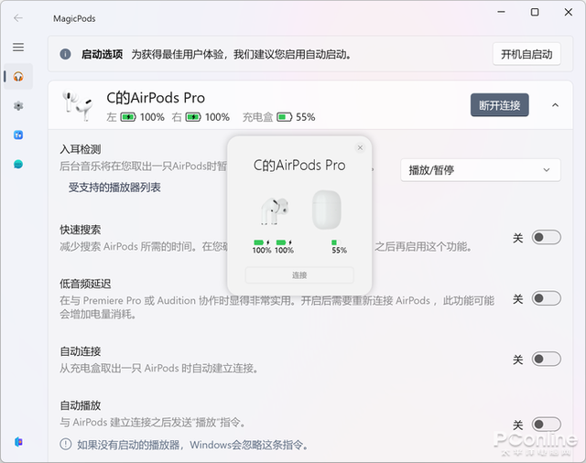The image size is (586, 463).
Task: Open the hamburger navigation menu
Action: click(18, 47)
